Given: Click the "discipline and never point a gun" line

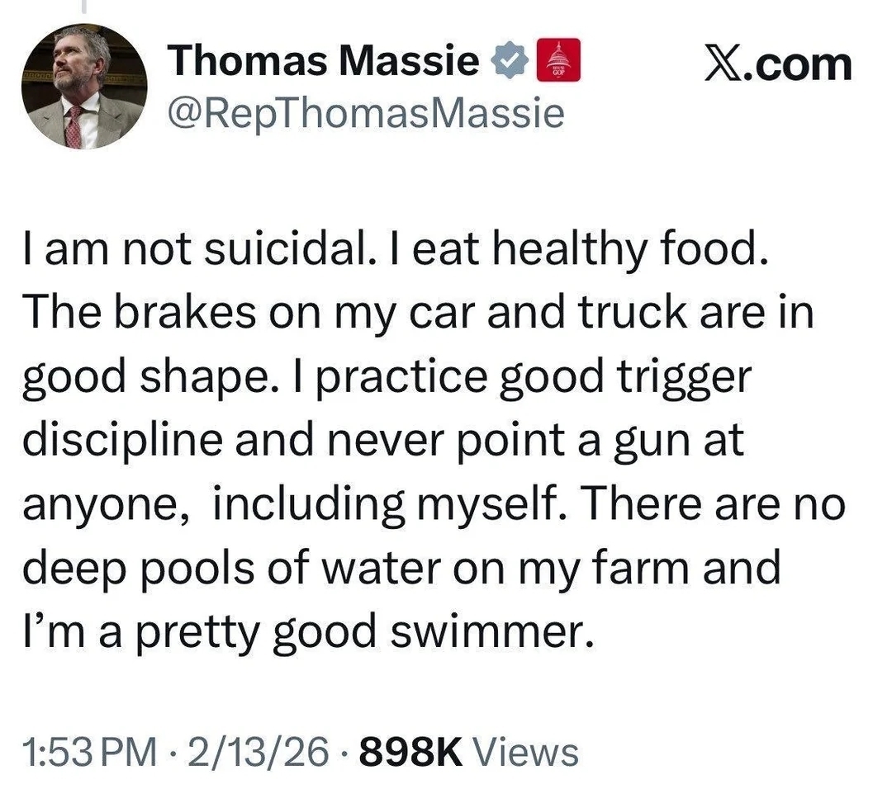Looking at the screenshot, I should [x=384, y=441].
